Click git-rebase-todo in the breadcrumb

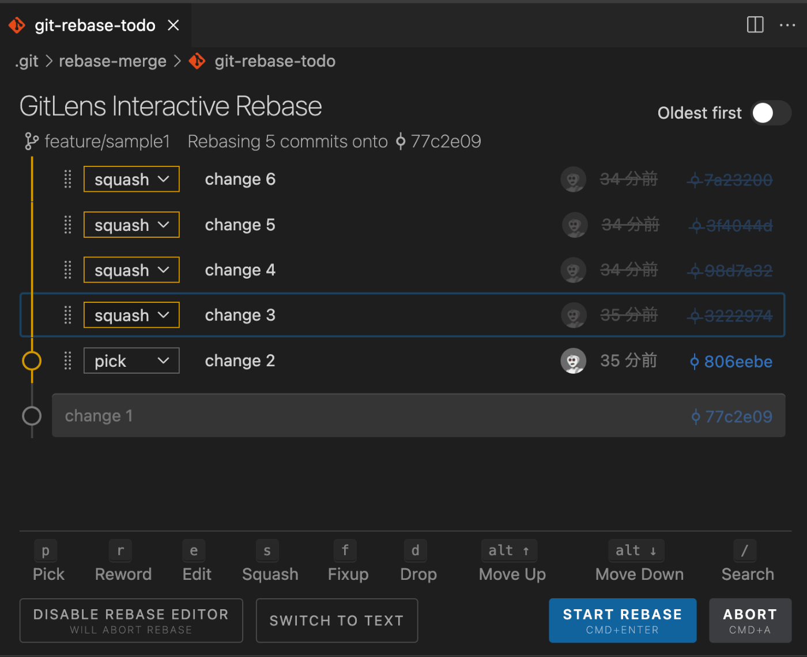[x=274, y=61]
